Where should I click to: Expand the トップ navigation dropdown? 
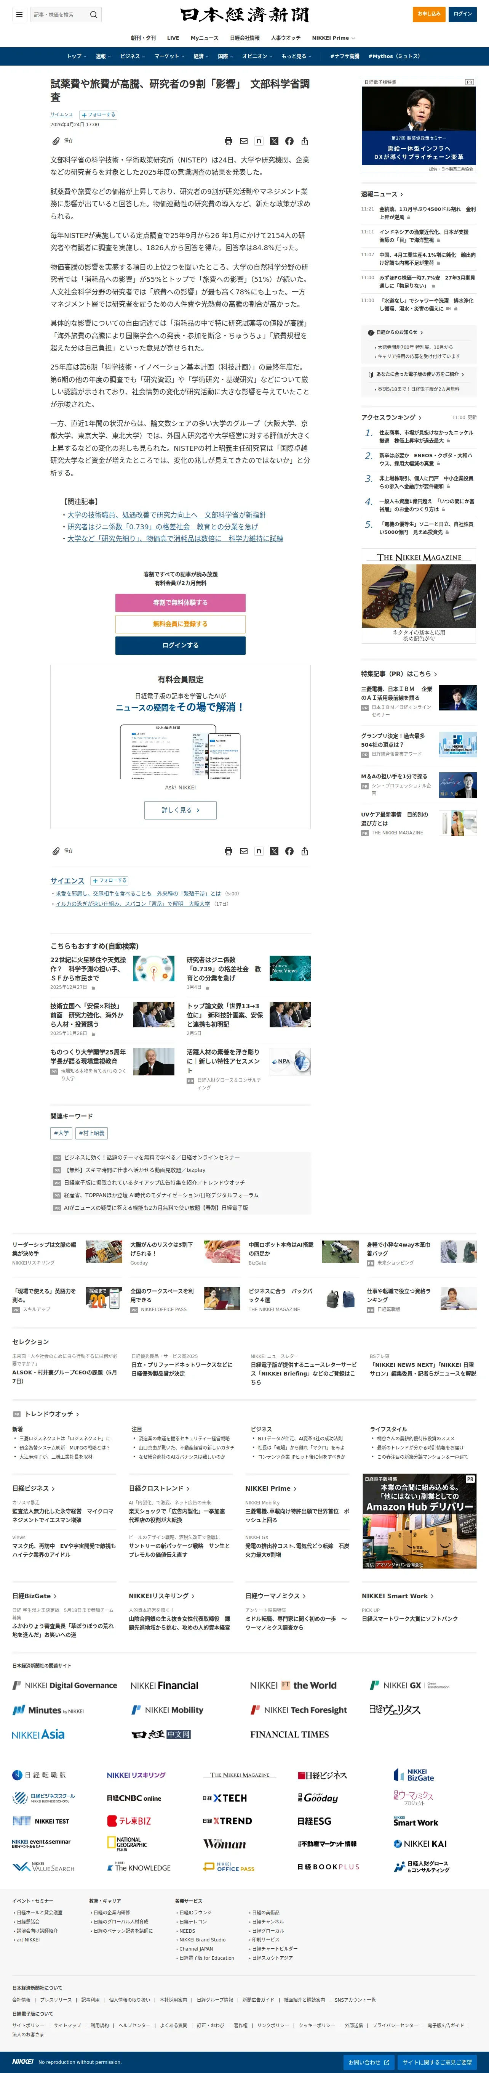pos(77,56)
